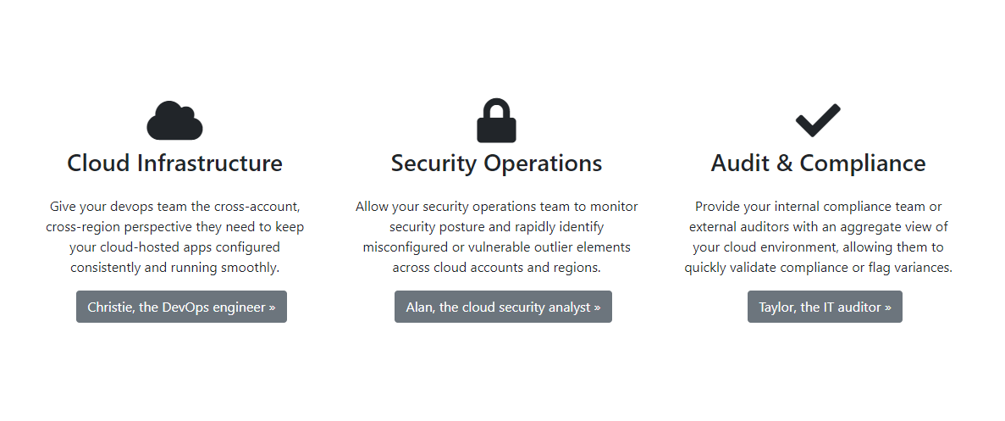Screen dimensions: 1005x421
Task: Click the » arrow on Christie's button
Action: pyautogui.click(x=273, y=307)
